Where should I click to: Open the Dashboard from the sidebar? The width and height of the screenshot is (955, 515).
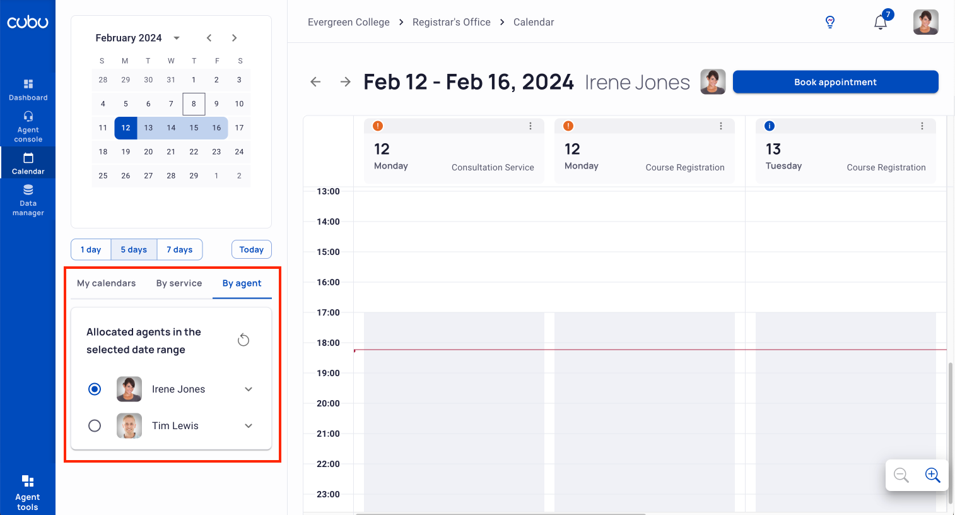point(28,90)
